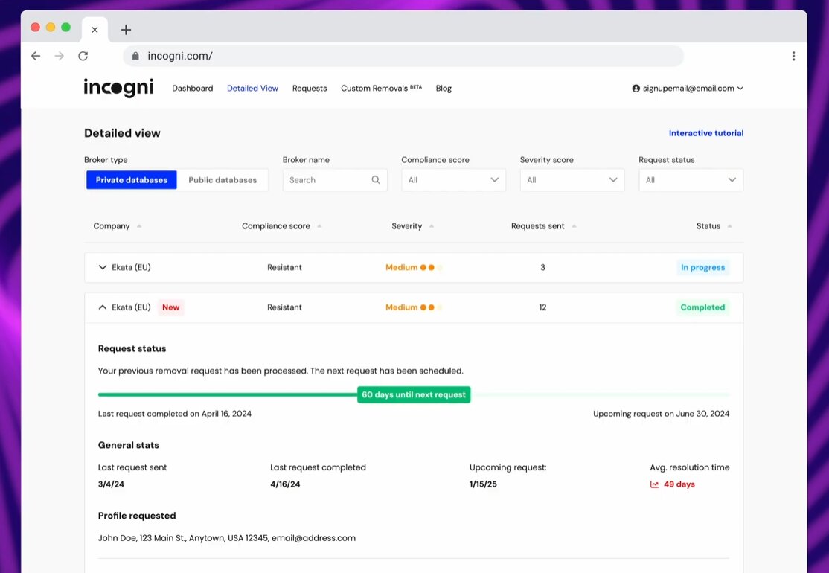Open browser three-dot menu
This screenshot has height=573, width=829.
click(x=793, y=56)
